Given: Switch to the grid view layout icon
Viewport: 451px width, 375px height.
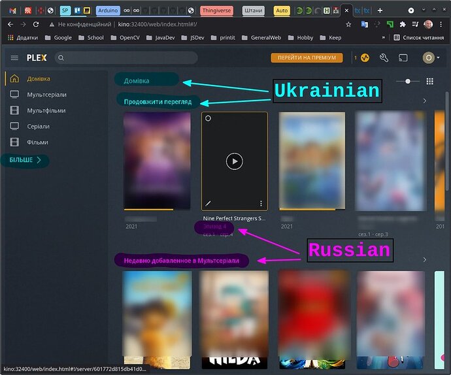Looking at the screenshot, I should pyautogui.click(x=429, y=82).
